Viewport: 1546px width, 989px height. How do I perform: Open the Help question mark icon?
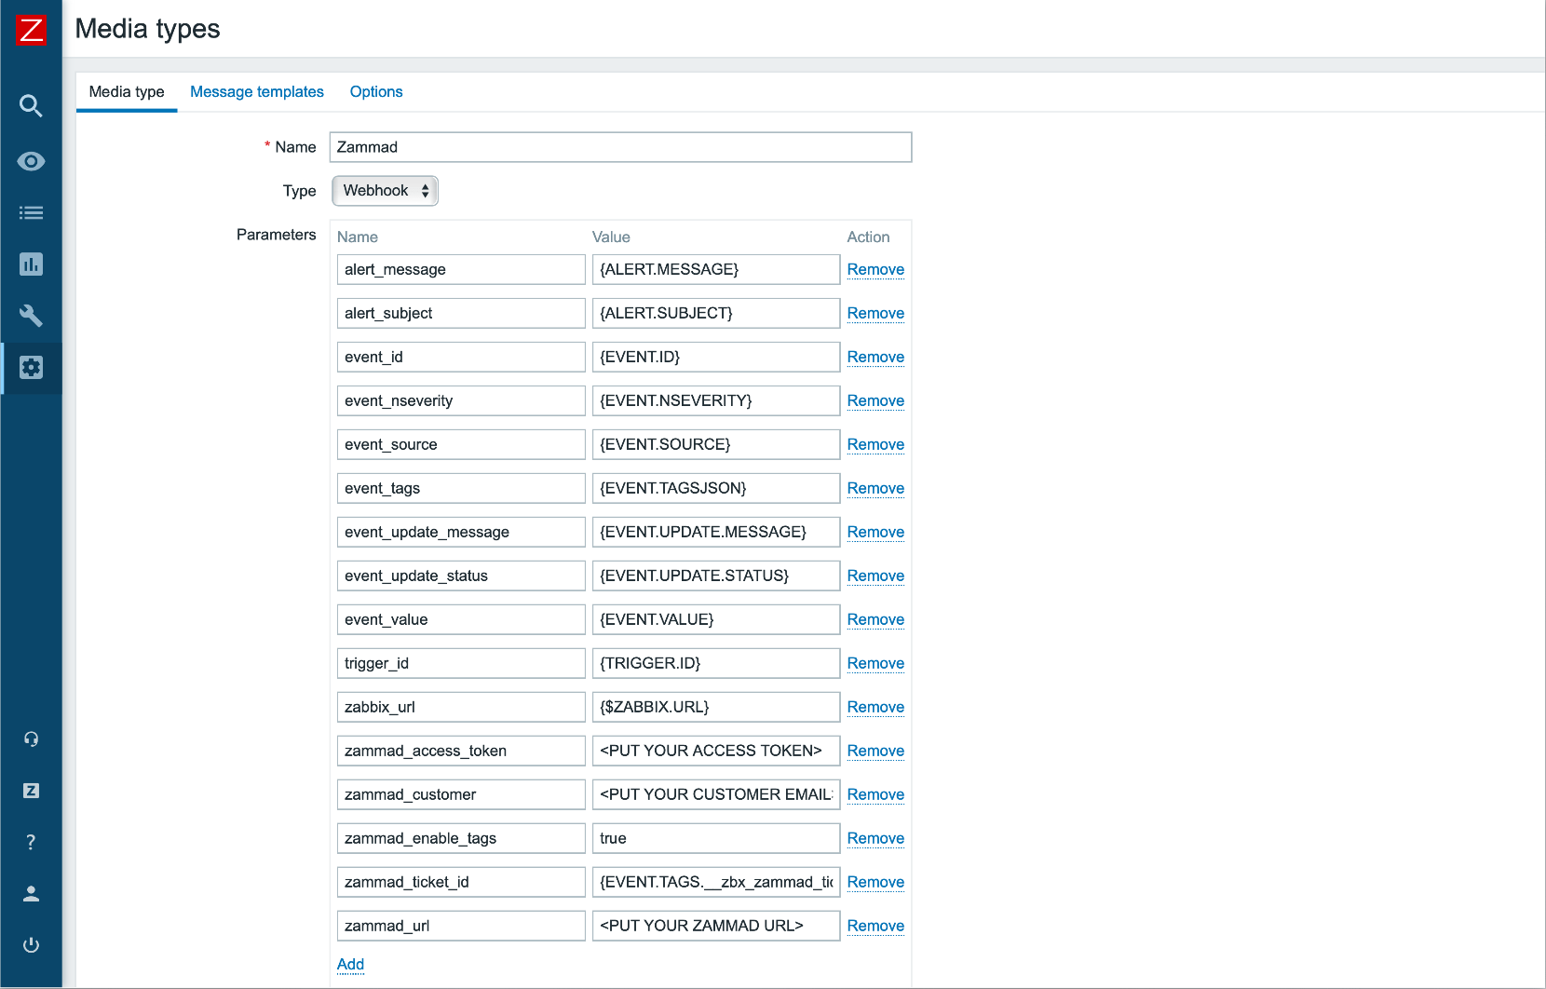point(31,842)
